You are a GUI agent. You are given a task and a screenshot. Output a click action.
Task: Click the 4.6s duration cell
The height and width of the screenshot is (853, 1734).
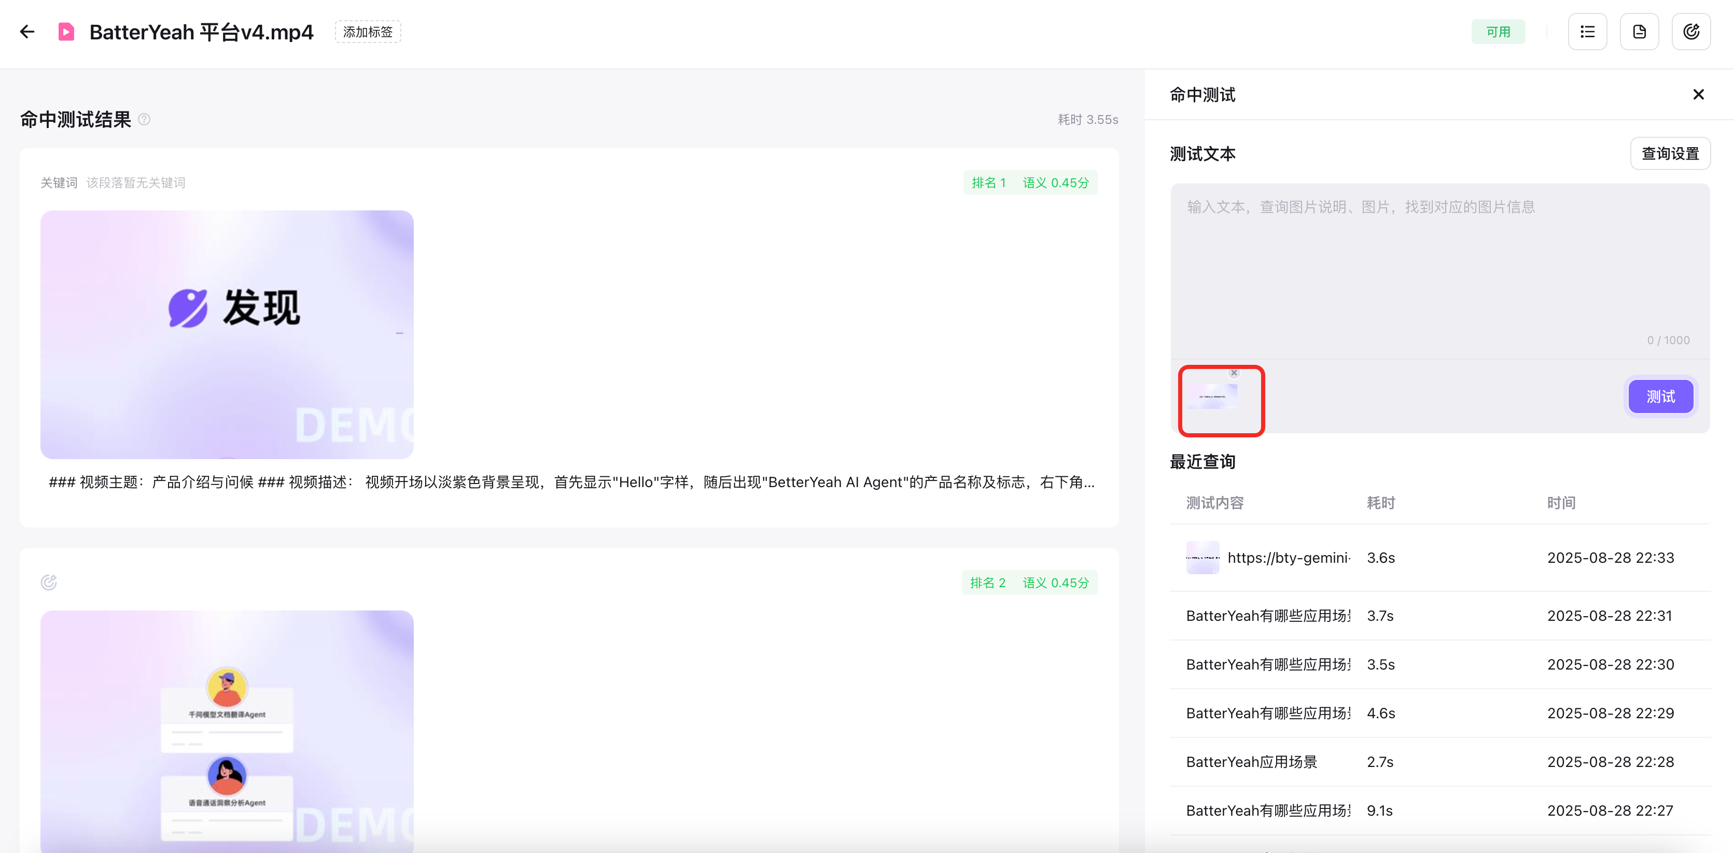[x=1380, y=713]
